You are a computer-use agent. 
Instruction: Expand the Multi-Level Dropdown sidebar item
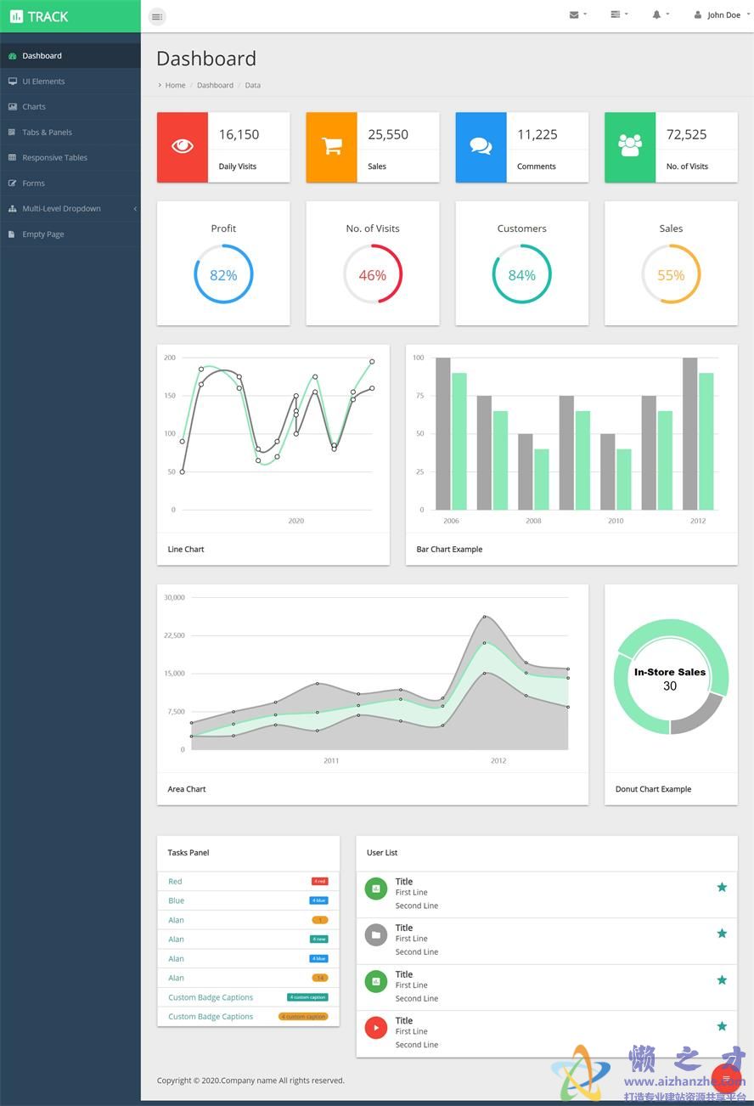point(70,209)
